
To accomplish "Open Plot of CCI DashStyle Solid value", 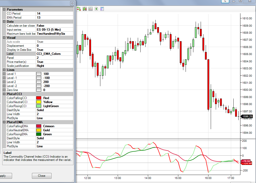I will (x=55, y=110).
